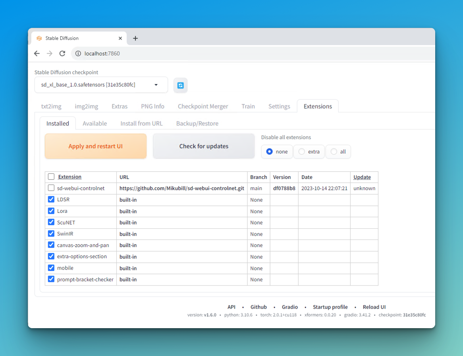Click the browser reload page icon
Viewport: 463px width, 356px height.
point(62,53)
